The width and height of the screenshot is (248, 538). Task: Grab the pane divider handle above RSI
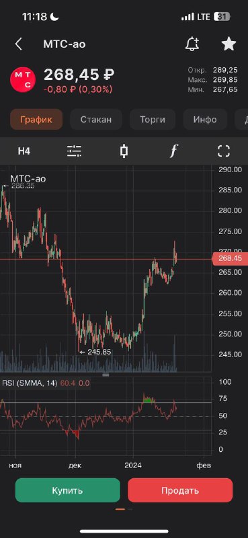[106, 375]
